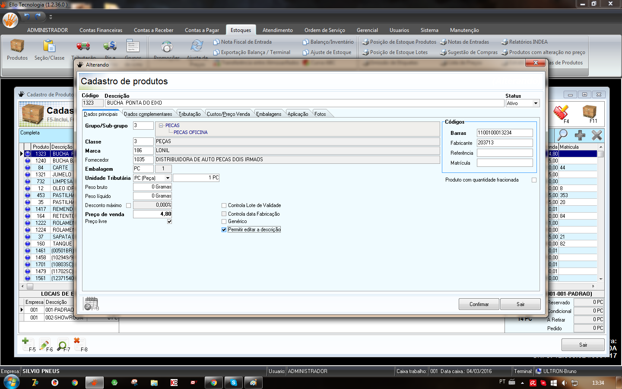Click the undo arrow in quick access toolbar
This screenshot has width=622, height=389.
click(x=27, y=16)
